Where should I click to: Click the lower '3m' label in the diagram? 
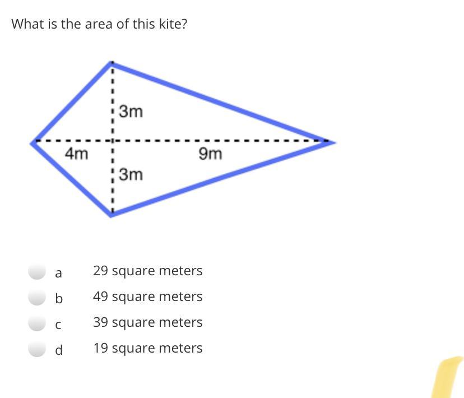tap(132, 175)
